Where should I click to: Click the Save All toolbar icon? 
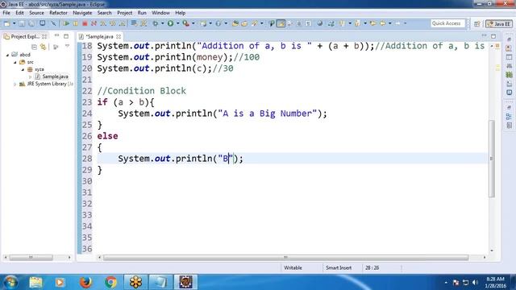click(x=31, y=23)
